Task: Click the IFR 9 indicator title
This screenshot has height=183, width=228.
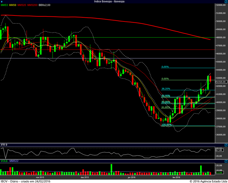Action: click(x=4, y=145)
